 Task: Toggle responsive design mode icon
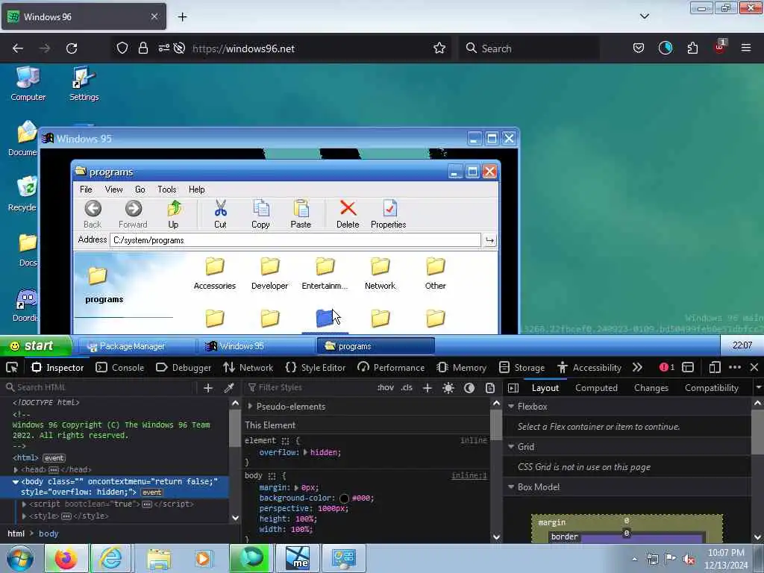(715, 367)
